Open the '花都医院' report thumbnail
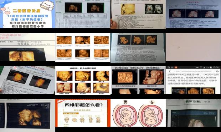 (27, 47)
